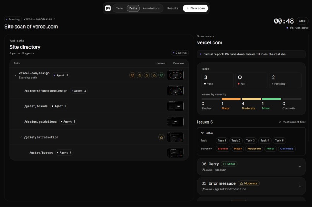Open preview thumbnail for /geist/brands
This screenshot has width=312, height=207.
[x=175, y=106]
